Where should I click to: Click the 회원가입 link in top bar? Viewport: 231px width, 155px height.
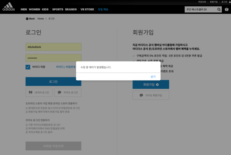tap(214, 2)
